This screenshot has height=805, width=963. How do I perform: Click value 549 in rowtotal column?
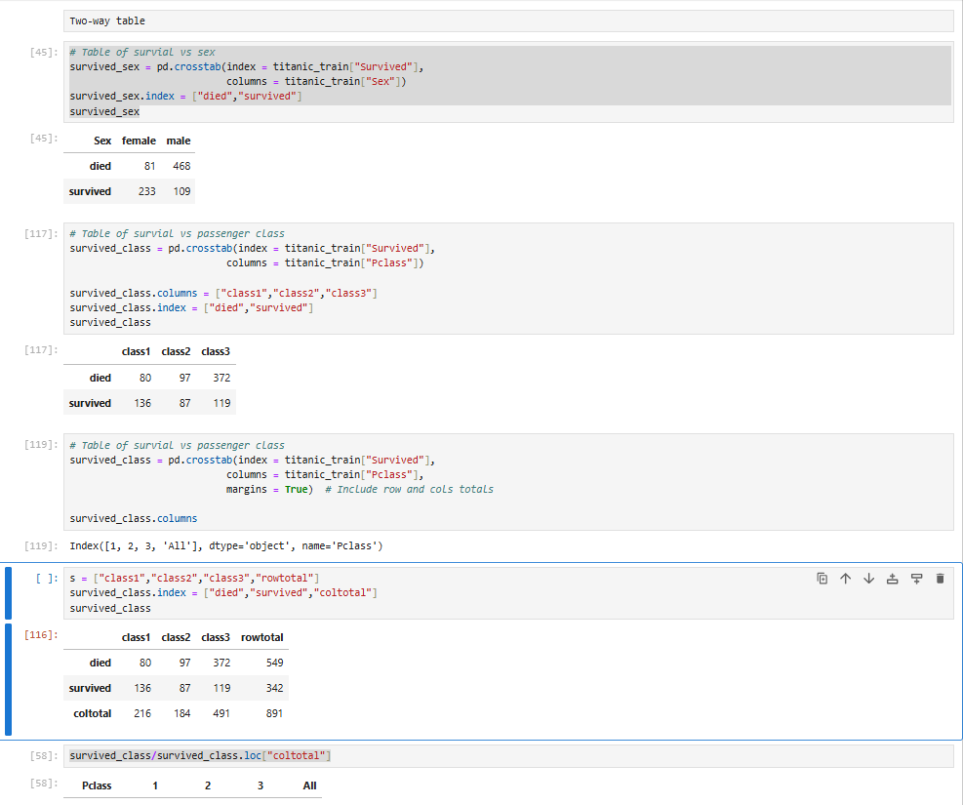(x=274, y=664)
